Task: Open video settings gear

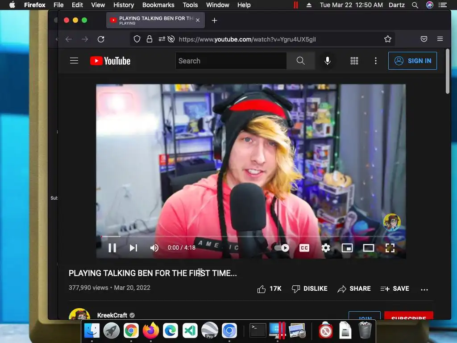Action: pyautogui.click(x=326, y=248)
